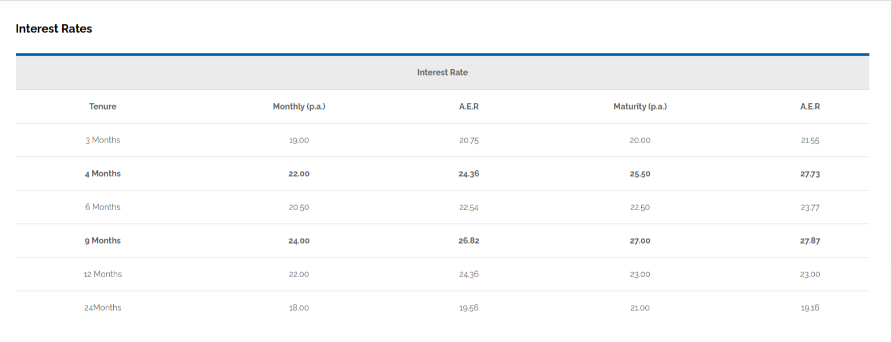Choose the 20.50 monthly rate for 6 Months
The height and width of the screenshot is (342, 891).
pos(299,207)
